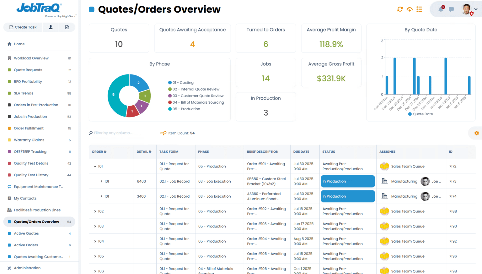The height and width of the screenshot is (274, 482).
Task: Click the Create Task button
Action: tap(23, 27)
